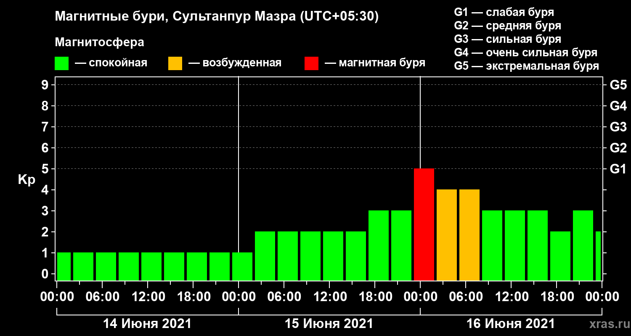Click the 'G5 — экстремальная буря' line

point(527,66)
